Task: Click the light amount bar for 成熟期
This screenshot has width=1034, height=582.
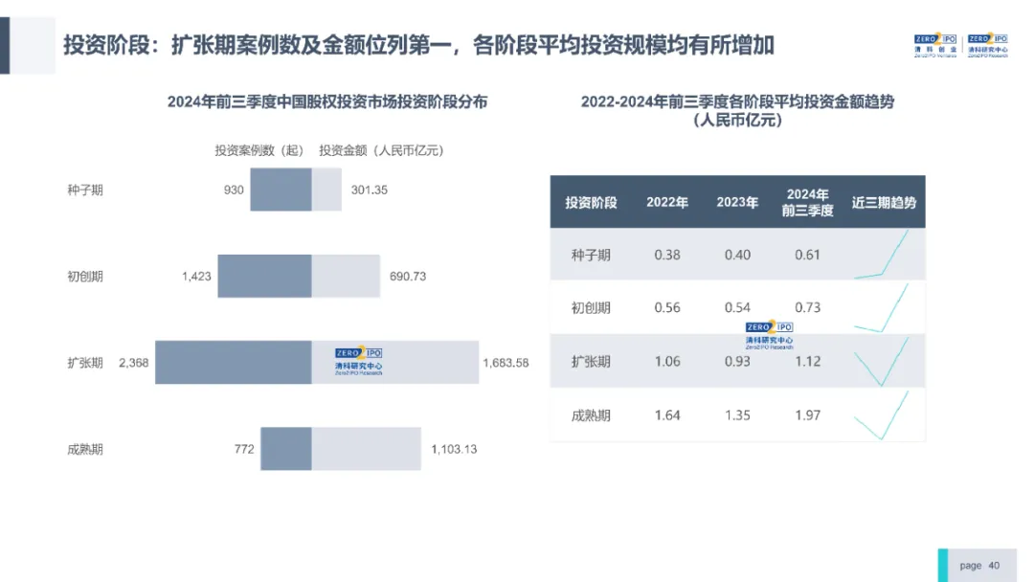Action: click(366, 449)
